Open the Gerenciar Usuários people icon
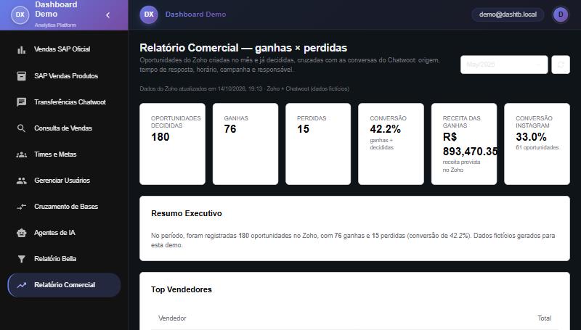 click(x=22, y=181)
